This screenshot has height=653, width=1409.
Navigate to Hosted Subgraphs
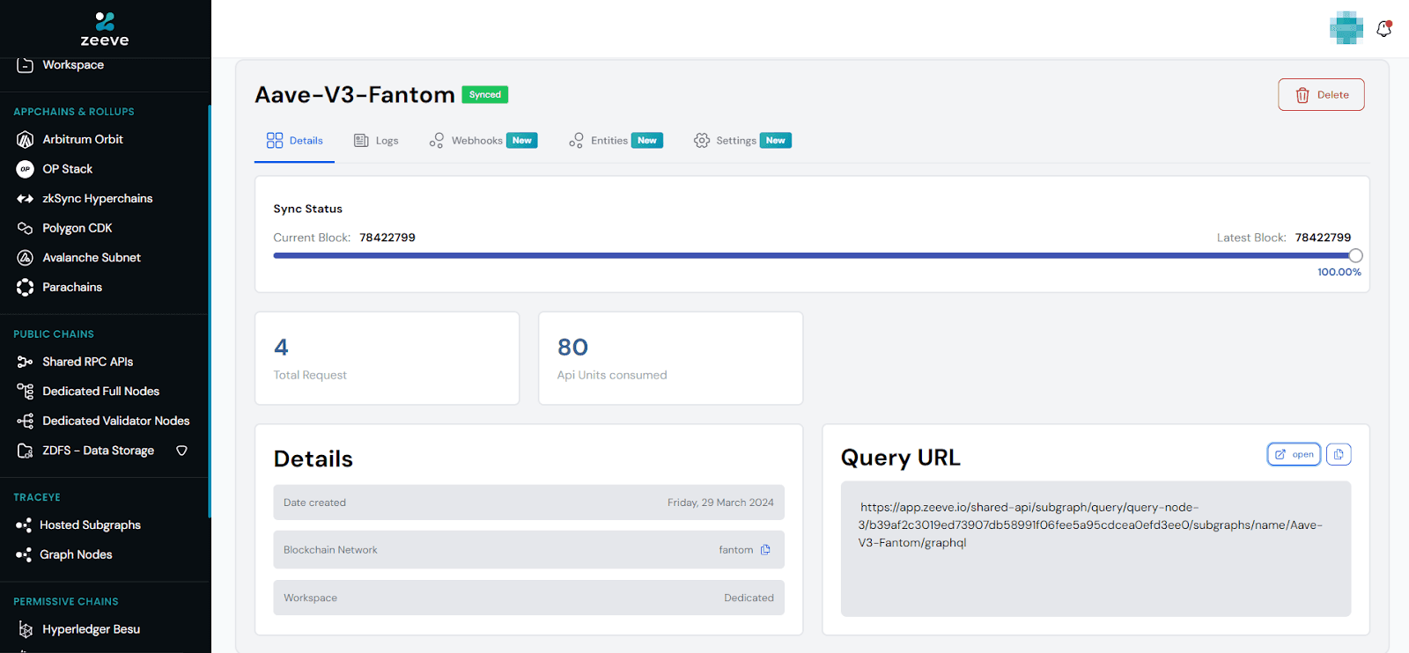[90, 525]
